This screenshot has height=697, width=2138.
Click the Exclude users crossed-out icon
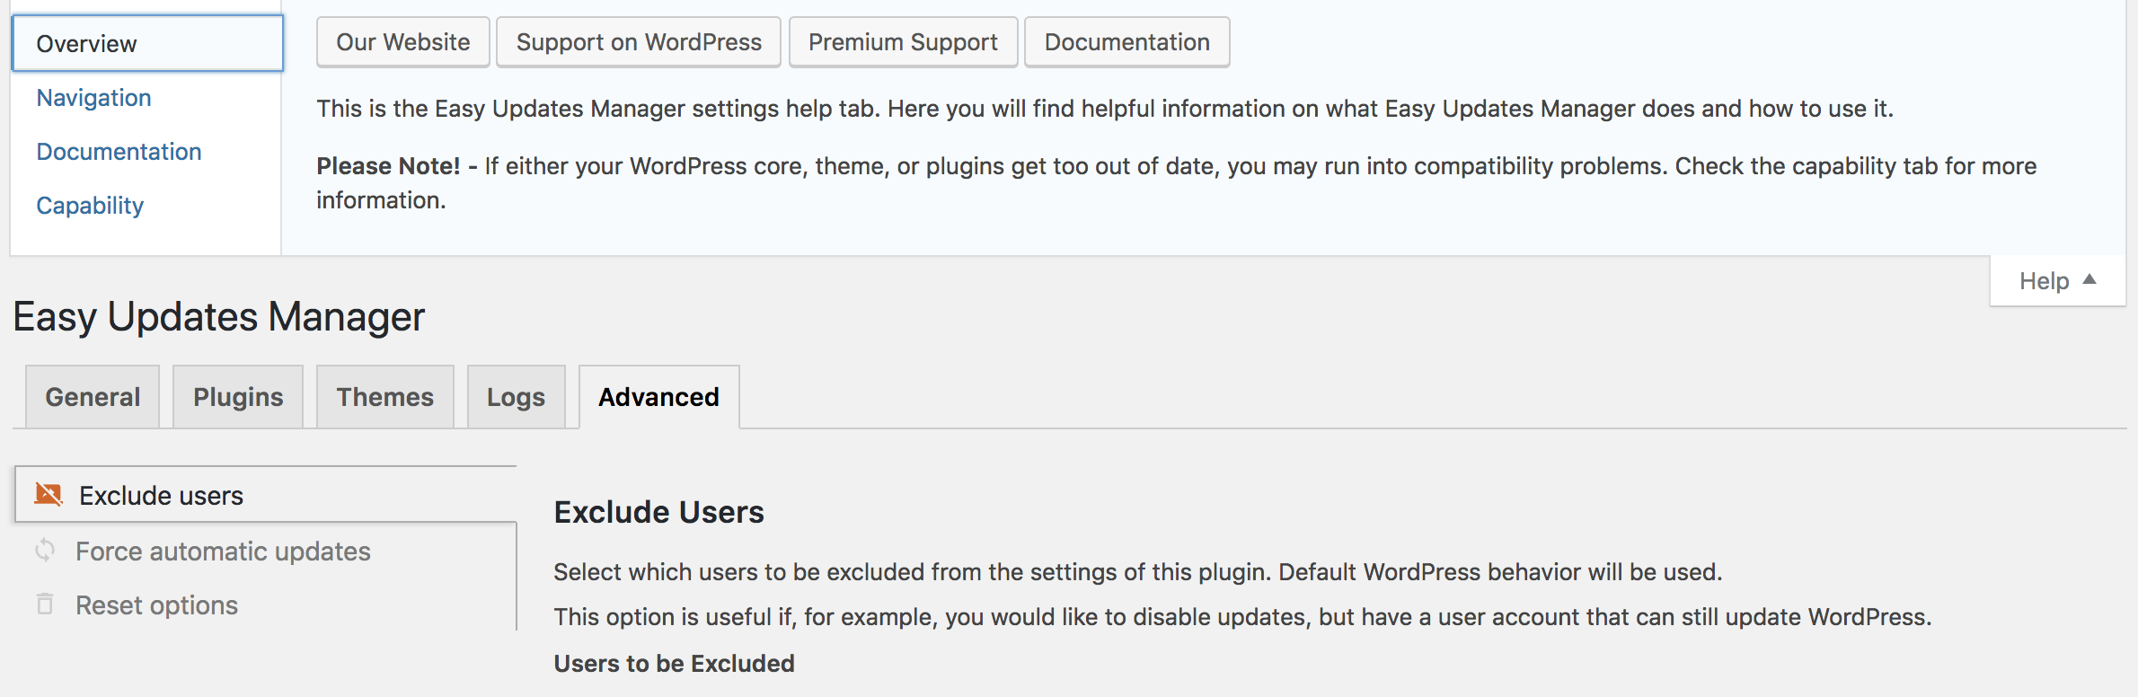pyautogui.click(x=49, y=494)
